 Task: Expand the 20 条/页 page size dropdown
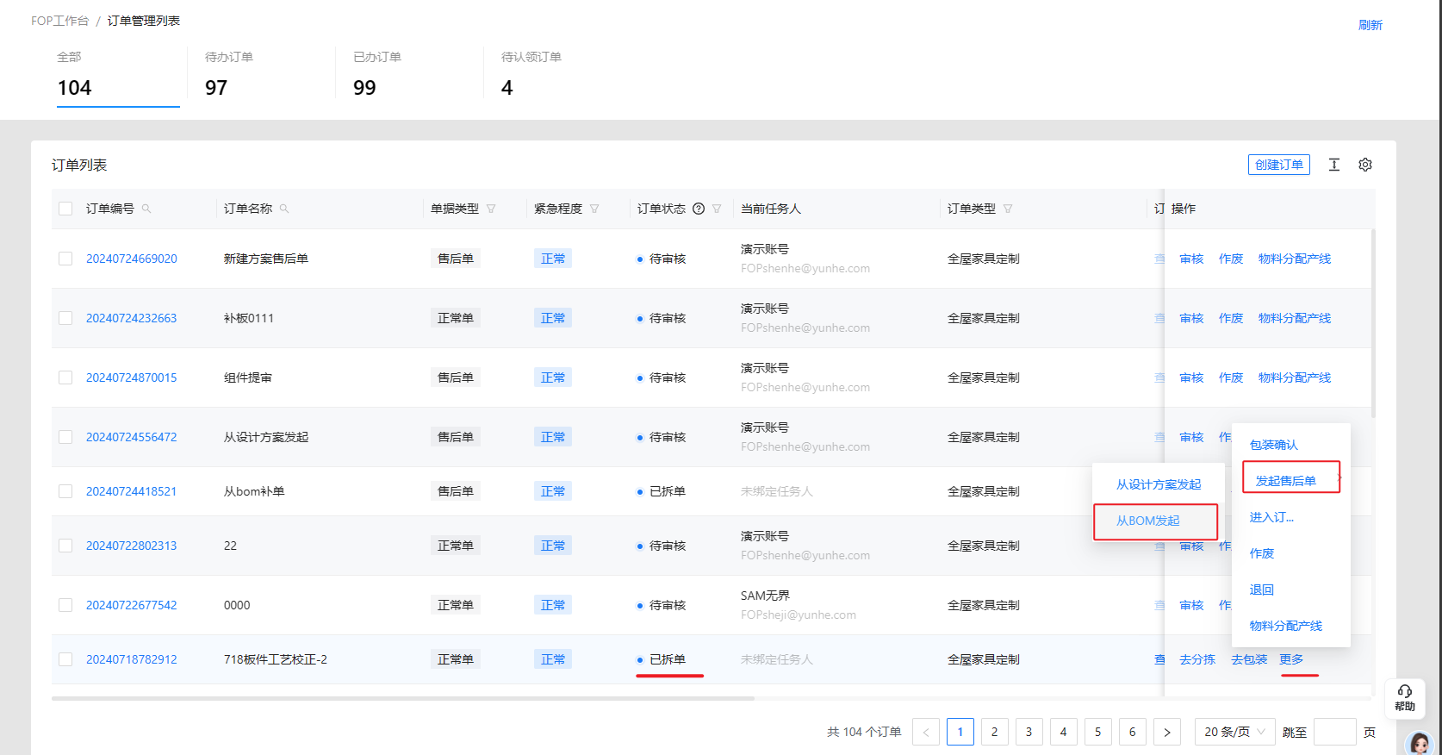[x=1234, y=732]
